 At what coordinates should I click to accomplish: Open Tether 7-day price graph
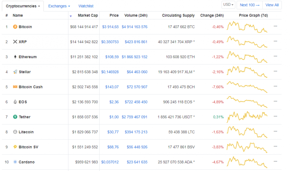(247, 117)
